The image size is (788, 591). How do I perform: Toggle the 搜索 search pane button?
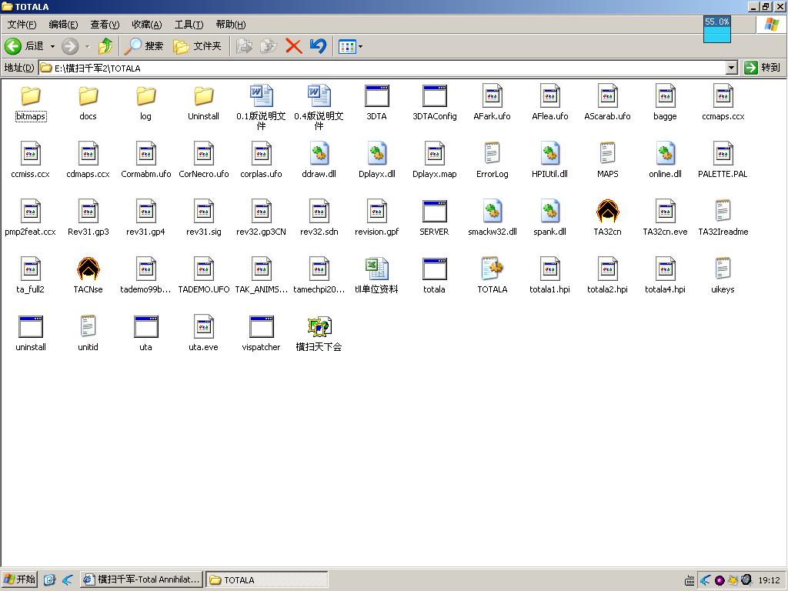(145, 46)
